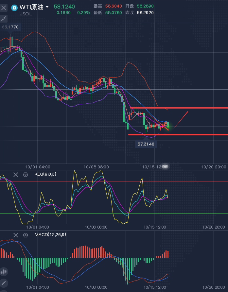228x292 pixels.
Task: Click the 57.3140 low price label
Action: [146, 144]
